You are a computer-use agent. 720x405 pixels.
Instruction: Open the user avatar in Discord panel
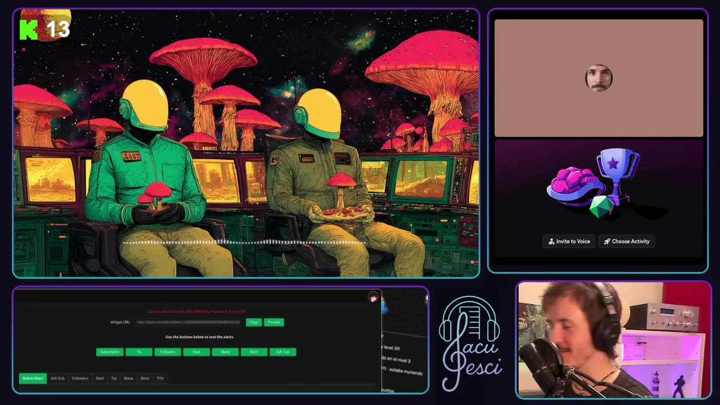pyautogui.click(x=598, y=78)
